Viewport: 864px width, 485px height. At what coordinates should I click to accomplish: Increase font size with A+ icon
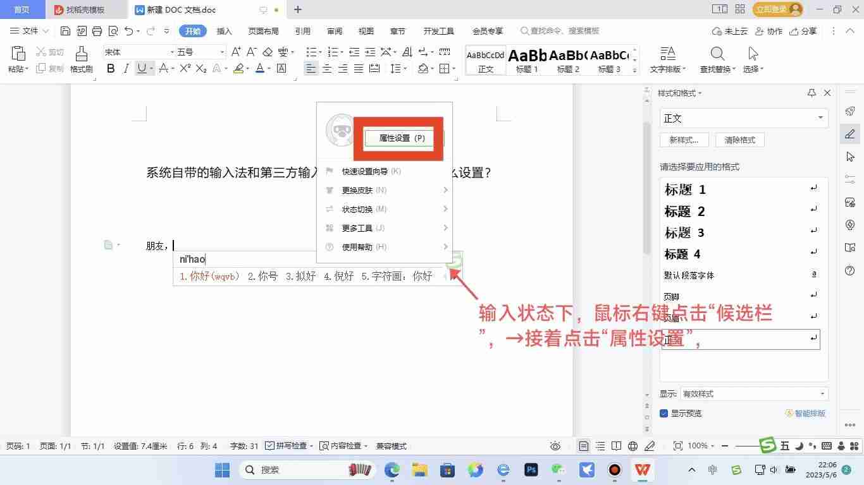tap(236, 52)
